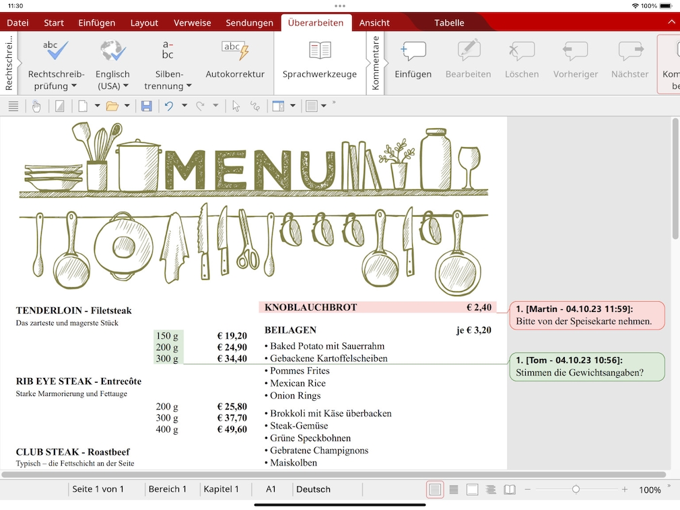Click the object selection arrow tool
680x510 pixels.
point(236,106)
